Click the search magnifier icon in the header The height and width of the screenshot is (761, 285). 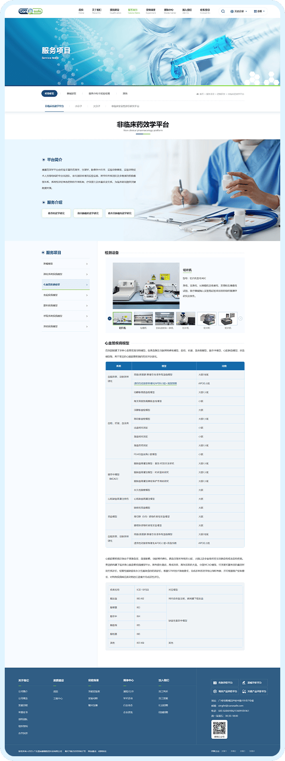click(x=223, y=11)
